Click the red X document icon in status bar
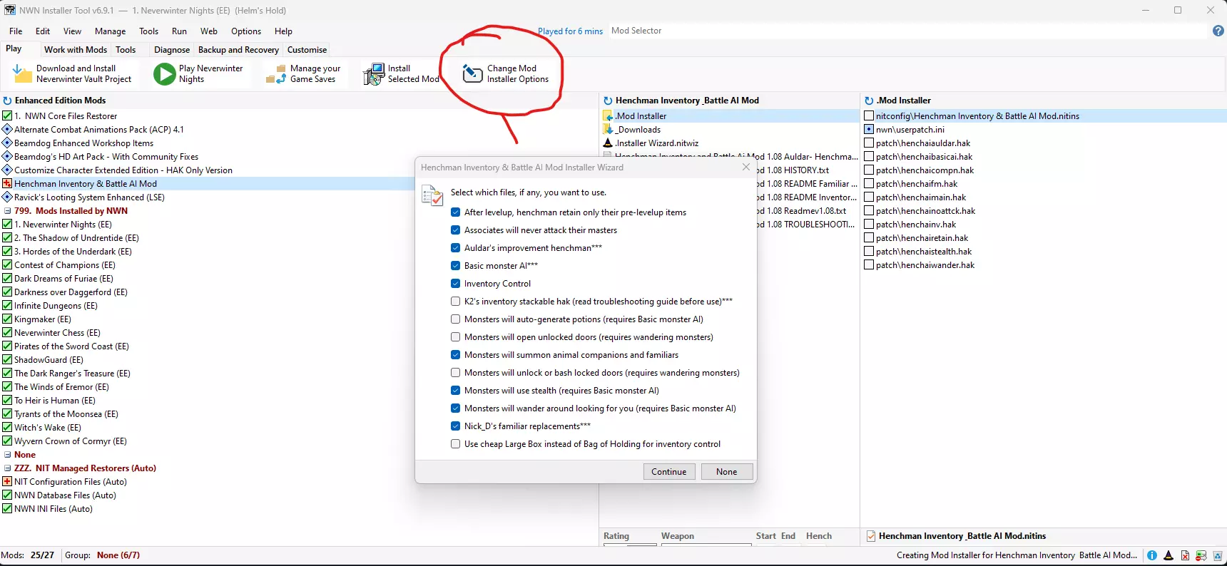This screenshot has height=566, width=1227. [x=1185, y=555]
